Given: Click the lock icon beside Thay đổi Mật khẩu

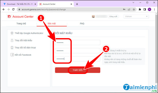Looking at the screenshot, I should [12, 40].
